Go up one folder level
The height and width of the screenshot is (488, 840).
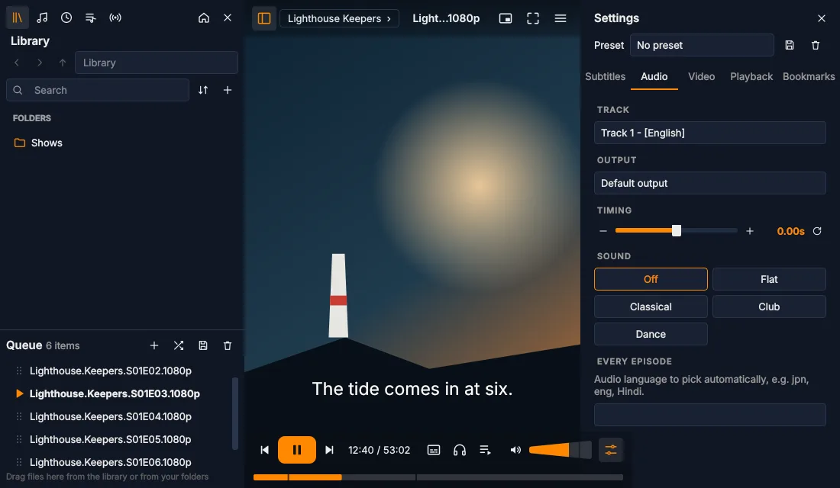pyautogui.click(x=63, y=63)
